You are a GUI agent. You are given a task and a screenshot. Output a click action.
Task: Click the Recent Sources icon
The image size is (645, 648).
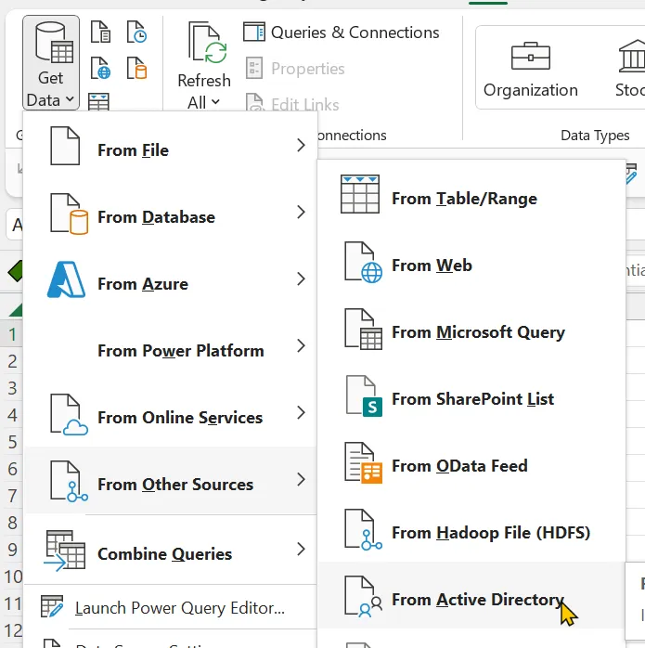[136, 32]
